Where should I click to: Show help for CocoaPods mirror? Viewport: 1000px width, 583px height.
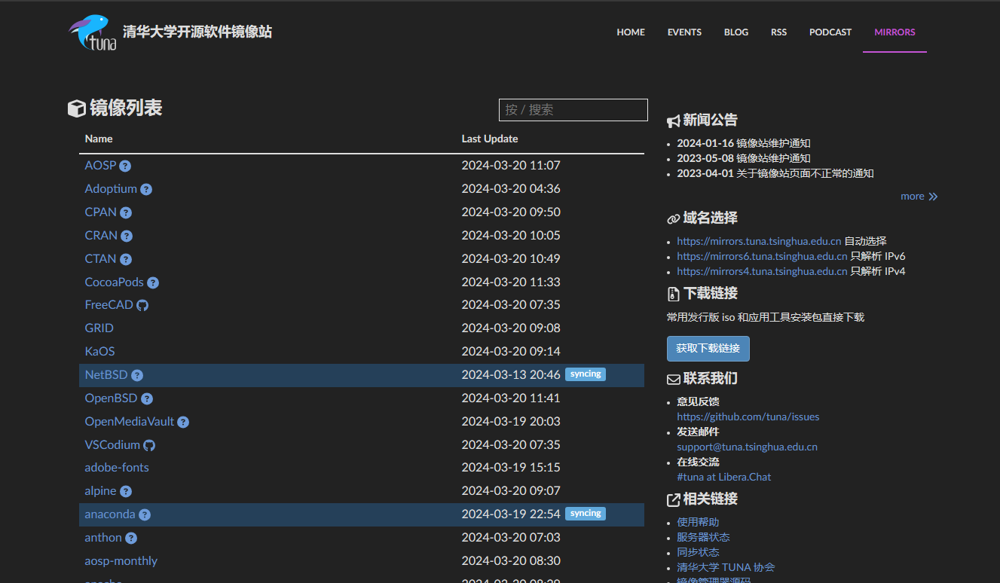[x=153, y=283]
